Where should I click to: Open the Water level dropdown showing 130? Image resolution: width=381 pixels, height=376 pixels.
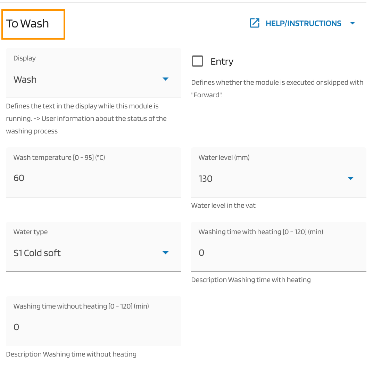point(271,179)
